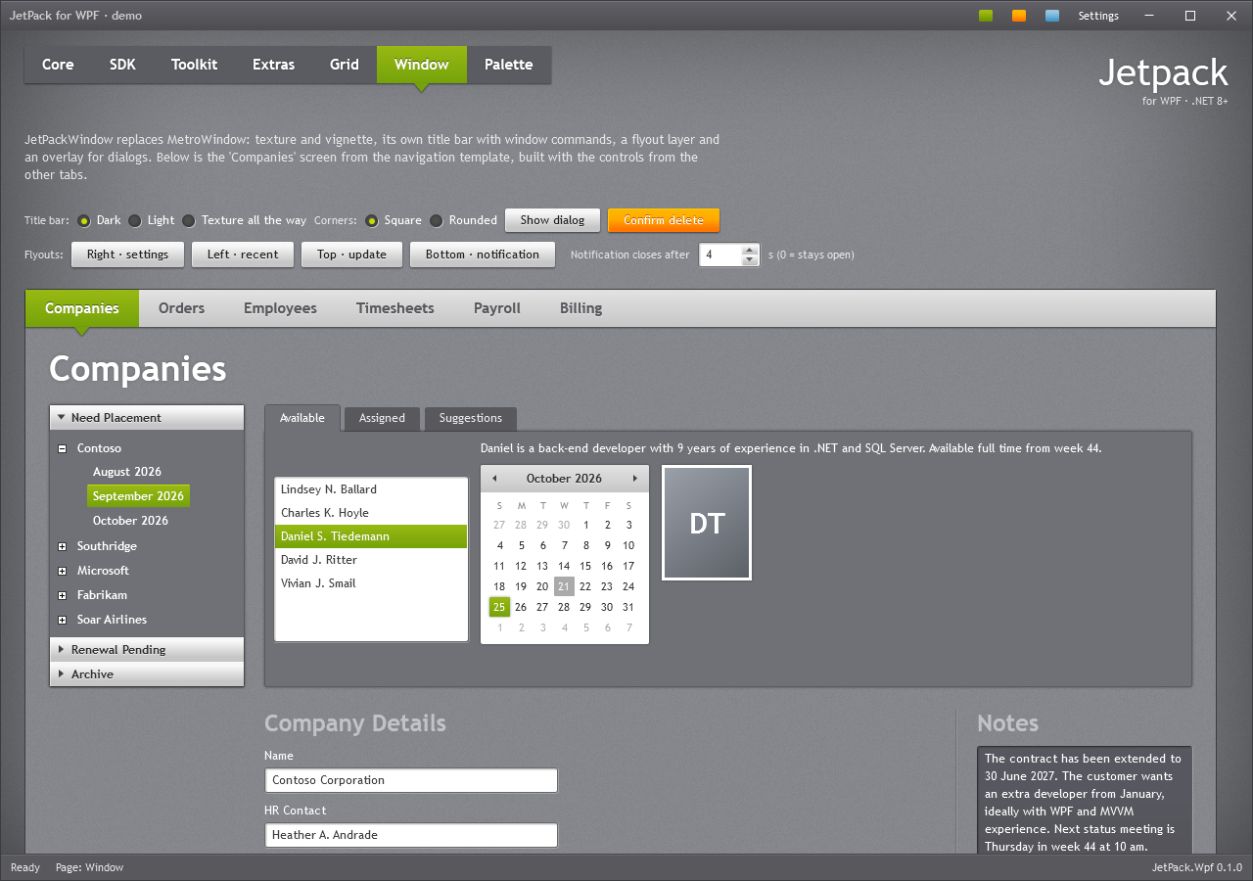Go to previous month in calendar

[x=494, y=479]
